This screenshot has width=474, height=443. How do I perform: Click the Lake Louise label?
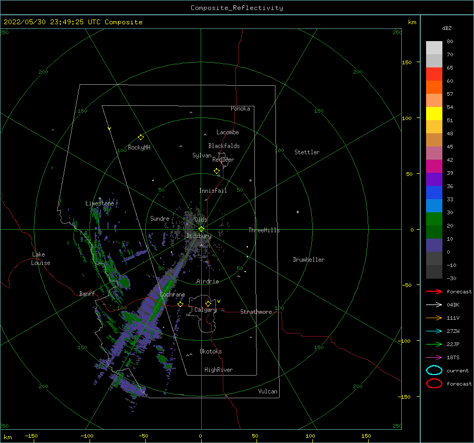coord(41,259)
